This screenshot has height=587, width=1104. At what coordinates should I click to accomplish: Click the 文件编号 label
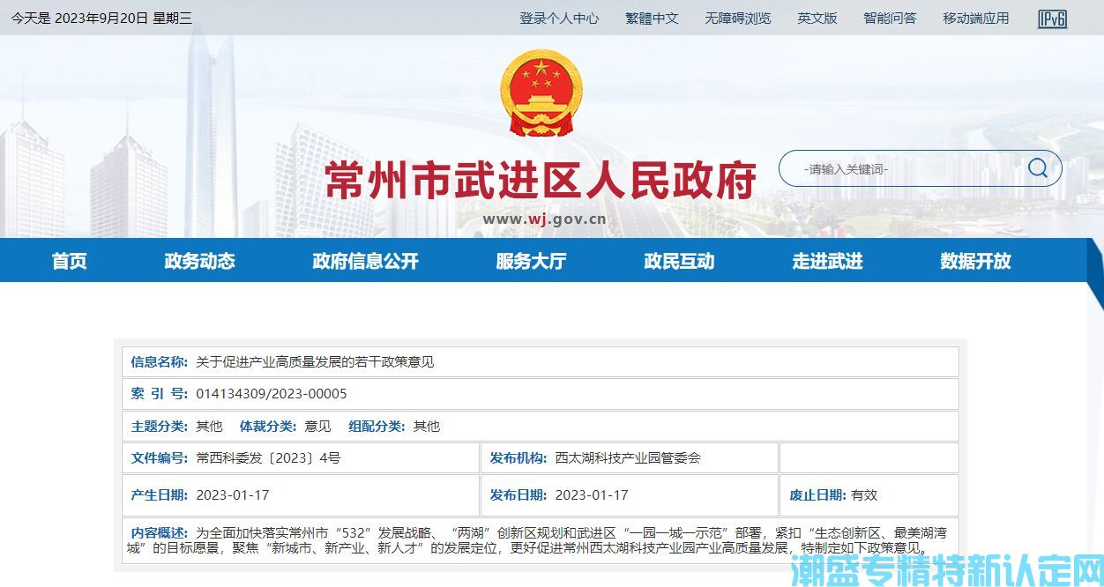point(159,457)
